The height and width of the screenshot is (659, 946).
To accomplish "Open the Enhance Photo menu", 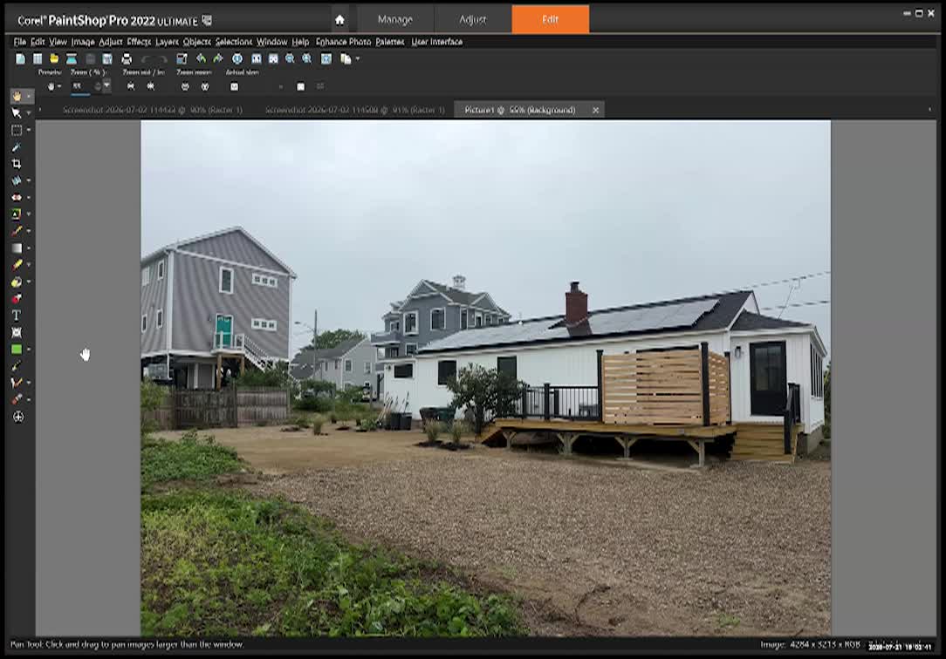I will 343,42.
